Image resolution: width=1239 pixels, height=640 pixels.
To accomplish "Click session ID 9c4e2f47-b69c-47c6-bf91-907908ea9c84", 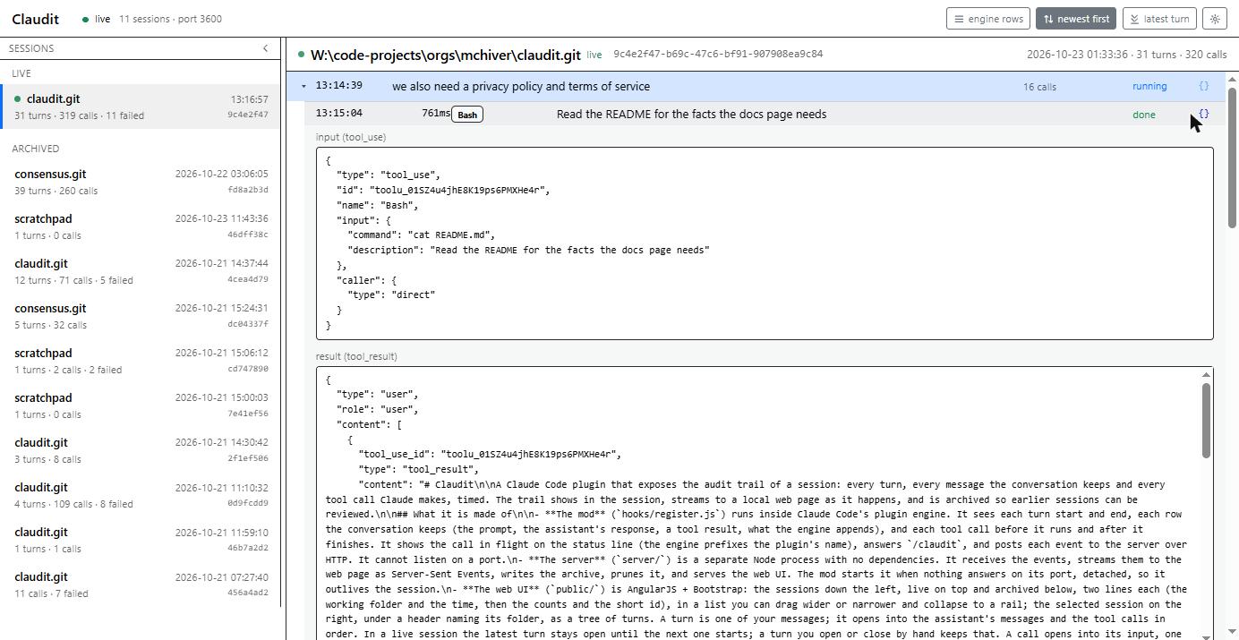I will click(718, 54).
